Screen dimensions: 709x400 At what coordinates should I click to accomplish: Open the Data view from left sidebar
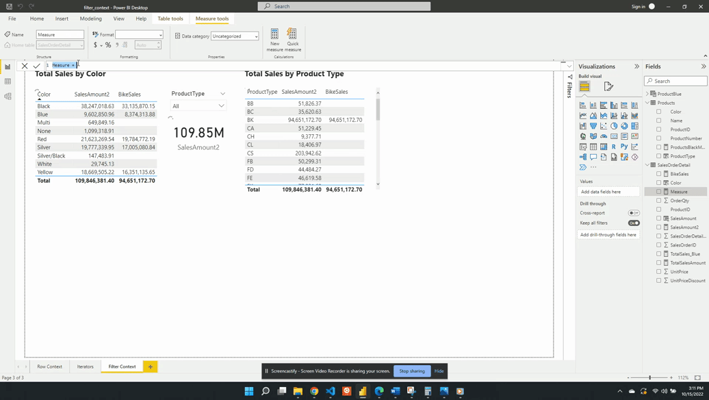coord(8,82)
